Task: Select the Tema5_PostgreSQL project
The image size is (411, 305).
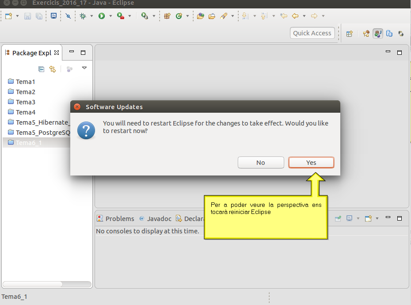Action: (38, 133)
